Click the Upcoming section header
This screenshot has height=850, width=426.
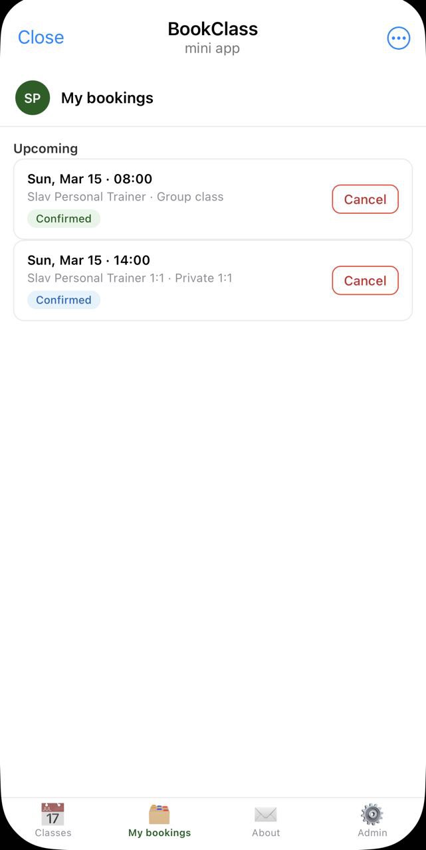pos(45,148)
